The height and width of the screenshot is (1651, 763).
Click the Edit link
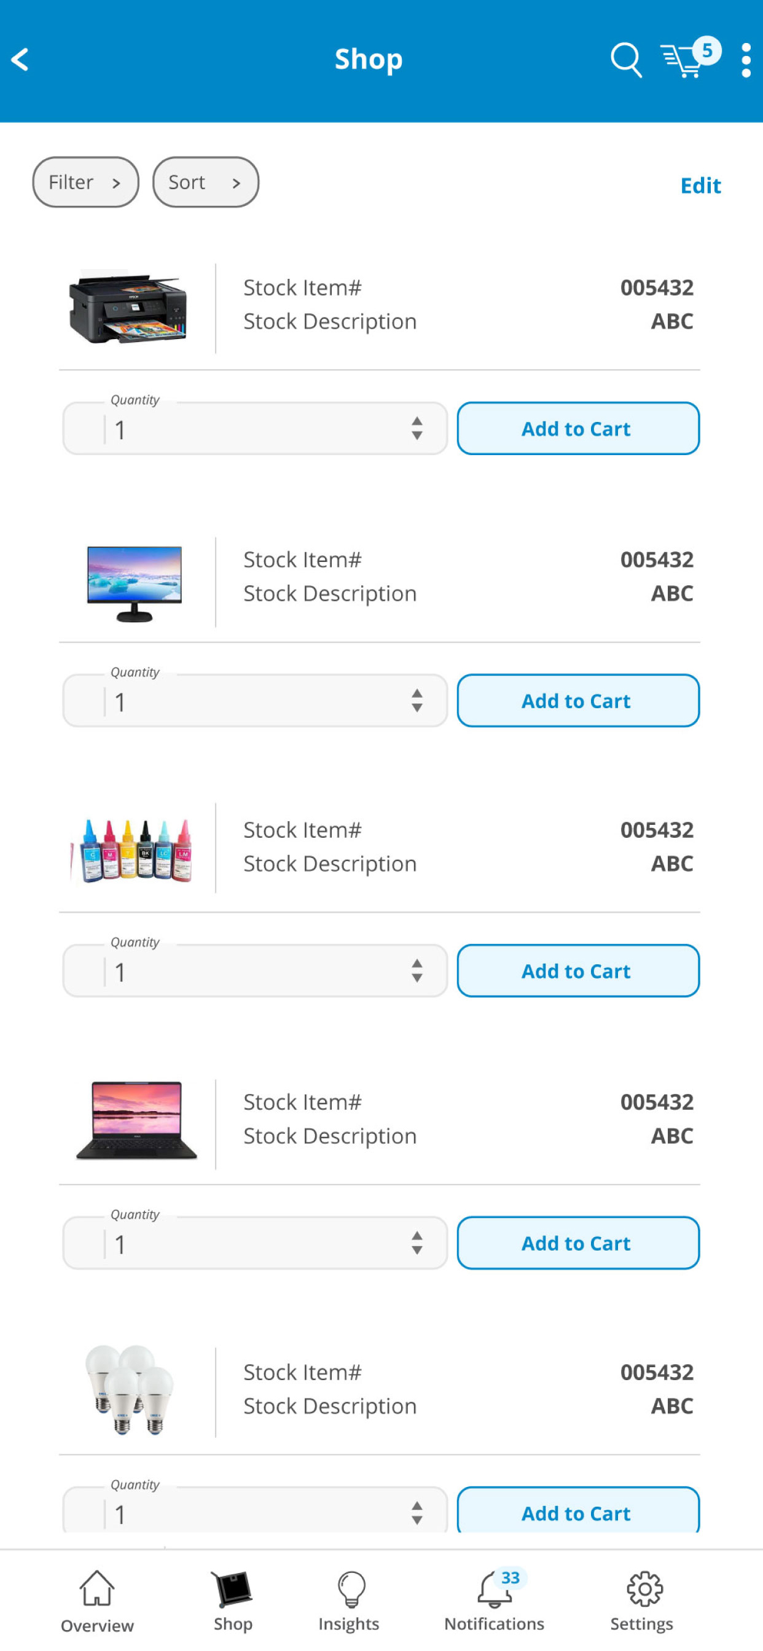point(700,185)
